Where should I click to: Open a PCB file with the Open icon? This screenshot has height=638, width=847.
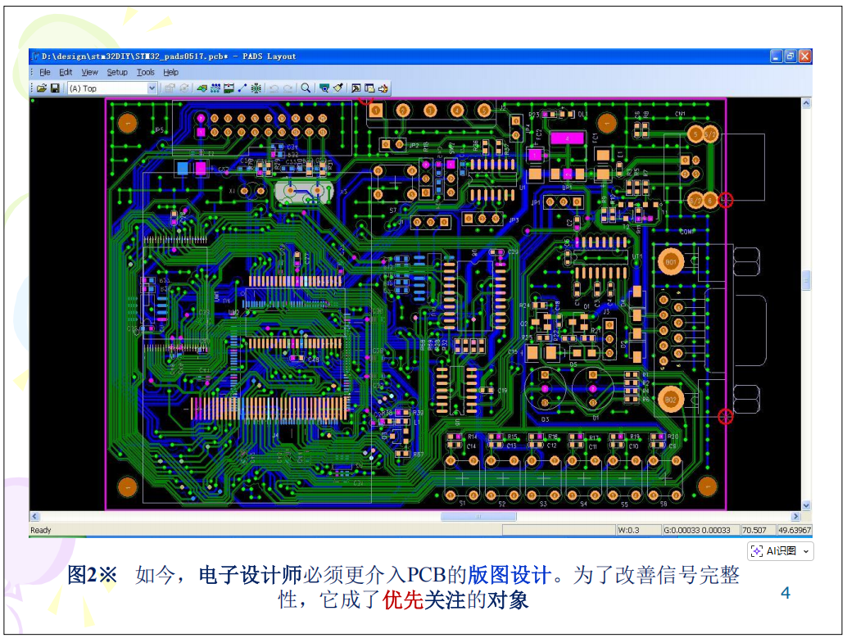point(42,88)
